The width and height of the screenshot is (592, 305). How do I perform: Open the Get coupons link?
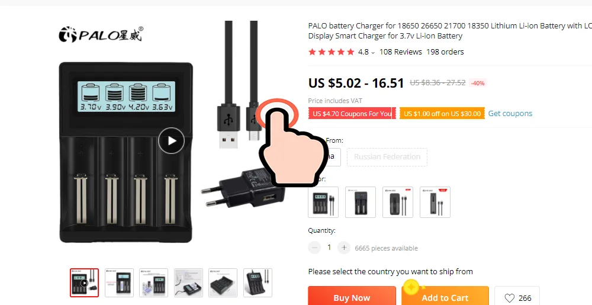(x=510, y=113)
